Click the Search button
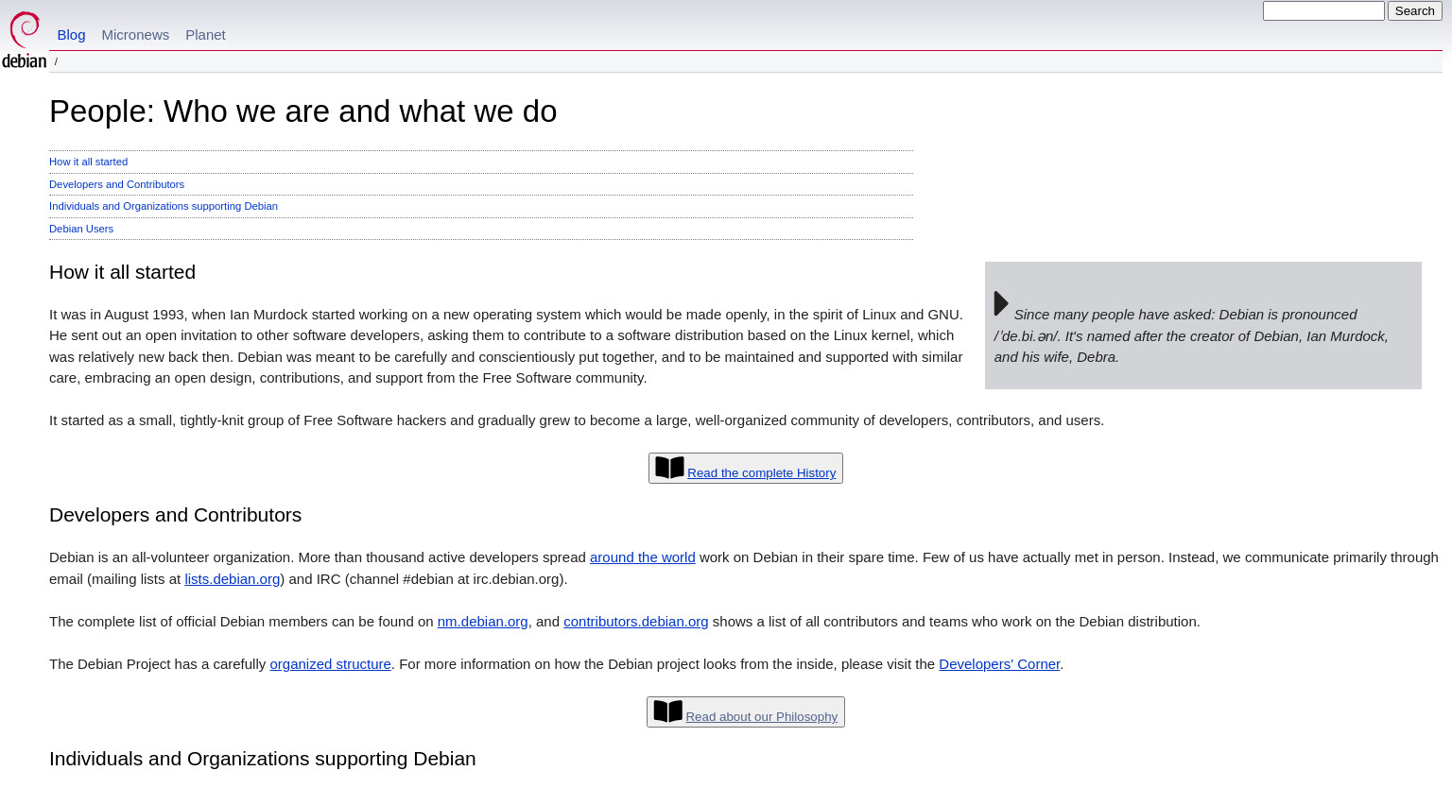 tap(1414, 10)
